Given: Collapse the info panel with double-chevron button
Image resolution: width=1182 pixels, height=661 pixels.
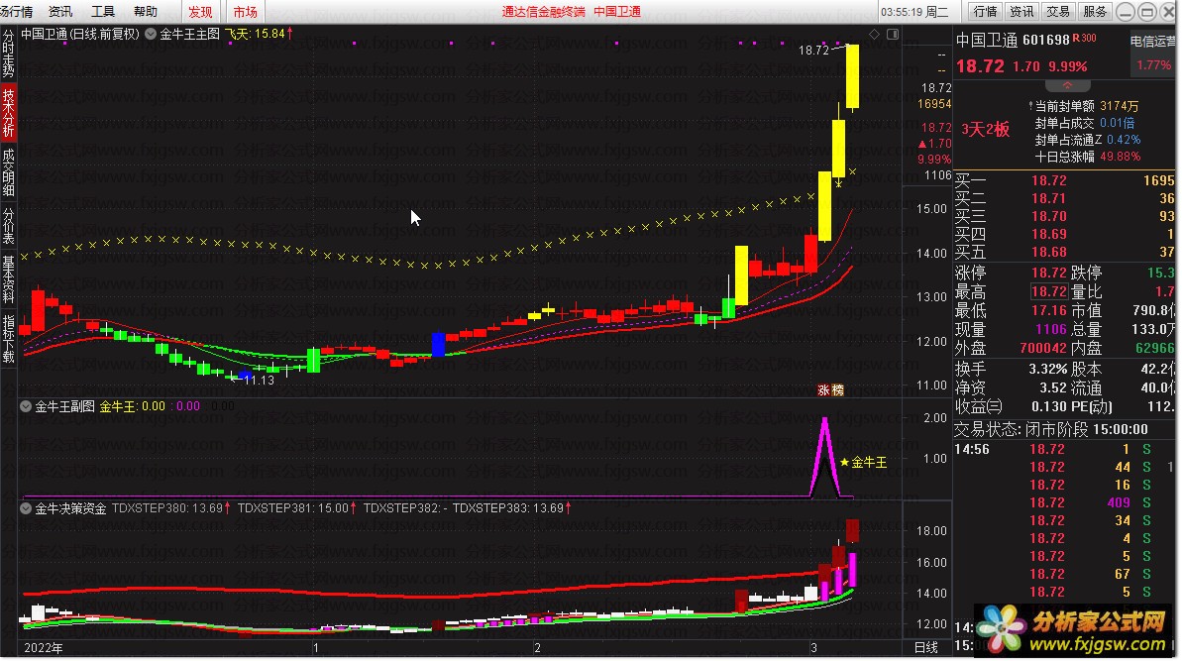Looking at the screenshot, I should pos(1067,85).
